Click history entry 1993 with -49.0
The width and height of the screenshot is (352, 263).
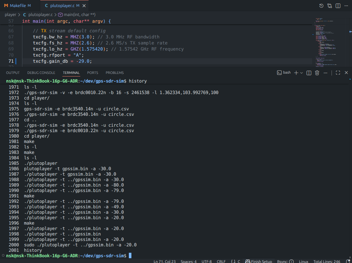point(74,207)
